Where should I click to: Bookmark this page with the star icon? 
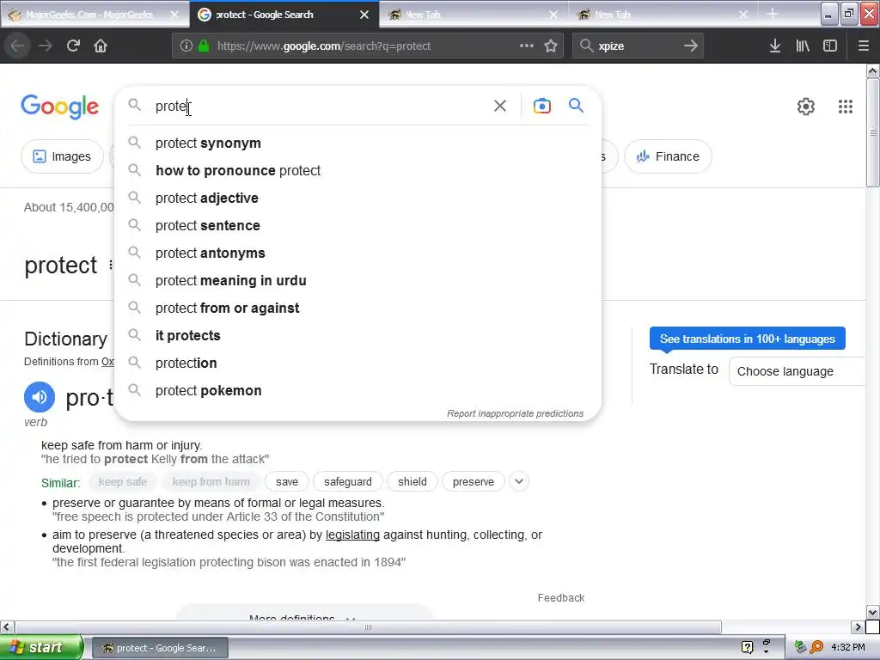pyautogui.click(x=551, y=46)
